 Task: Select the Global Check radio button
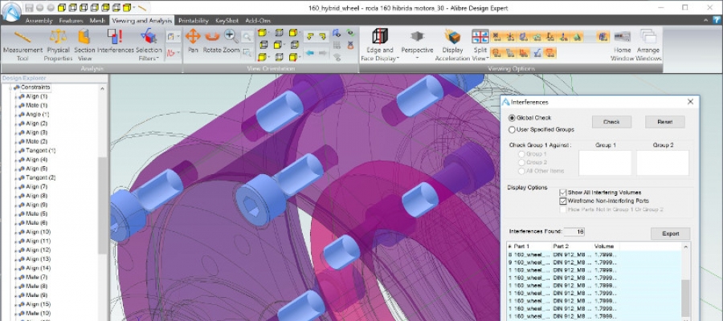pos(512,118)
